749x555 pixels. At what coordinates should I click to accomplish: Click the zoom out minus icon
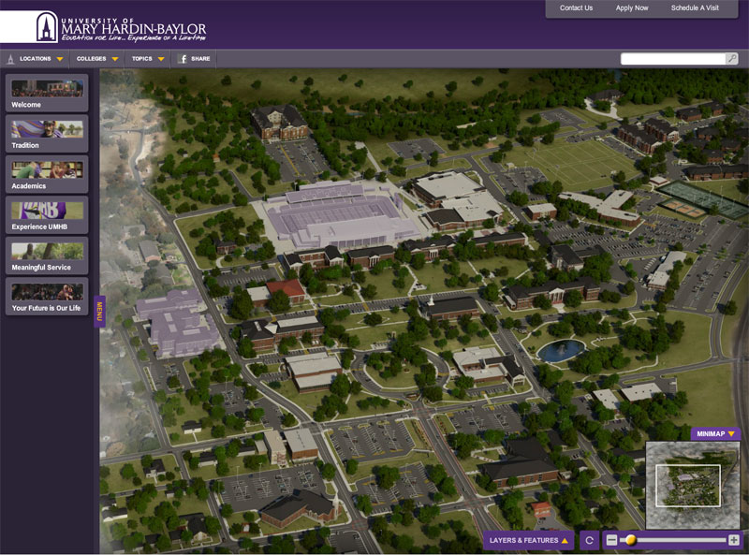click(x=611, y=540)
